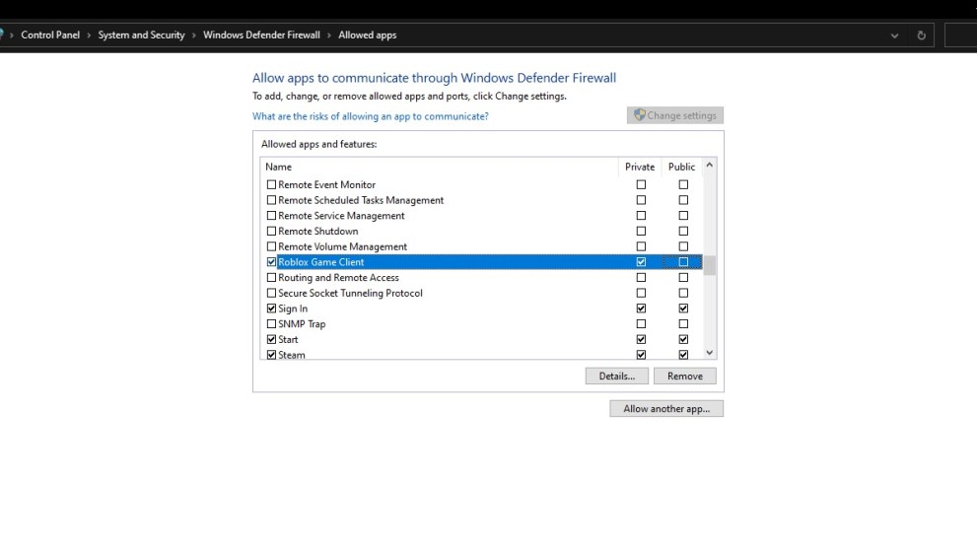The height and width of the screenshot is (549, 977).
Task: Uncheck Private for Roblox Game Client
Action: click(x=641, y=262)
